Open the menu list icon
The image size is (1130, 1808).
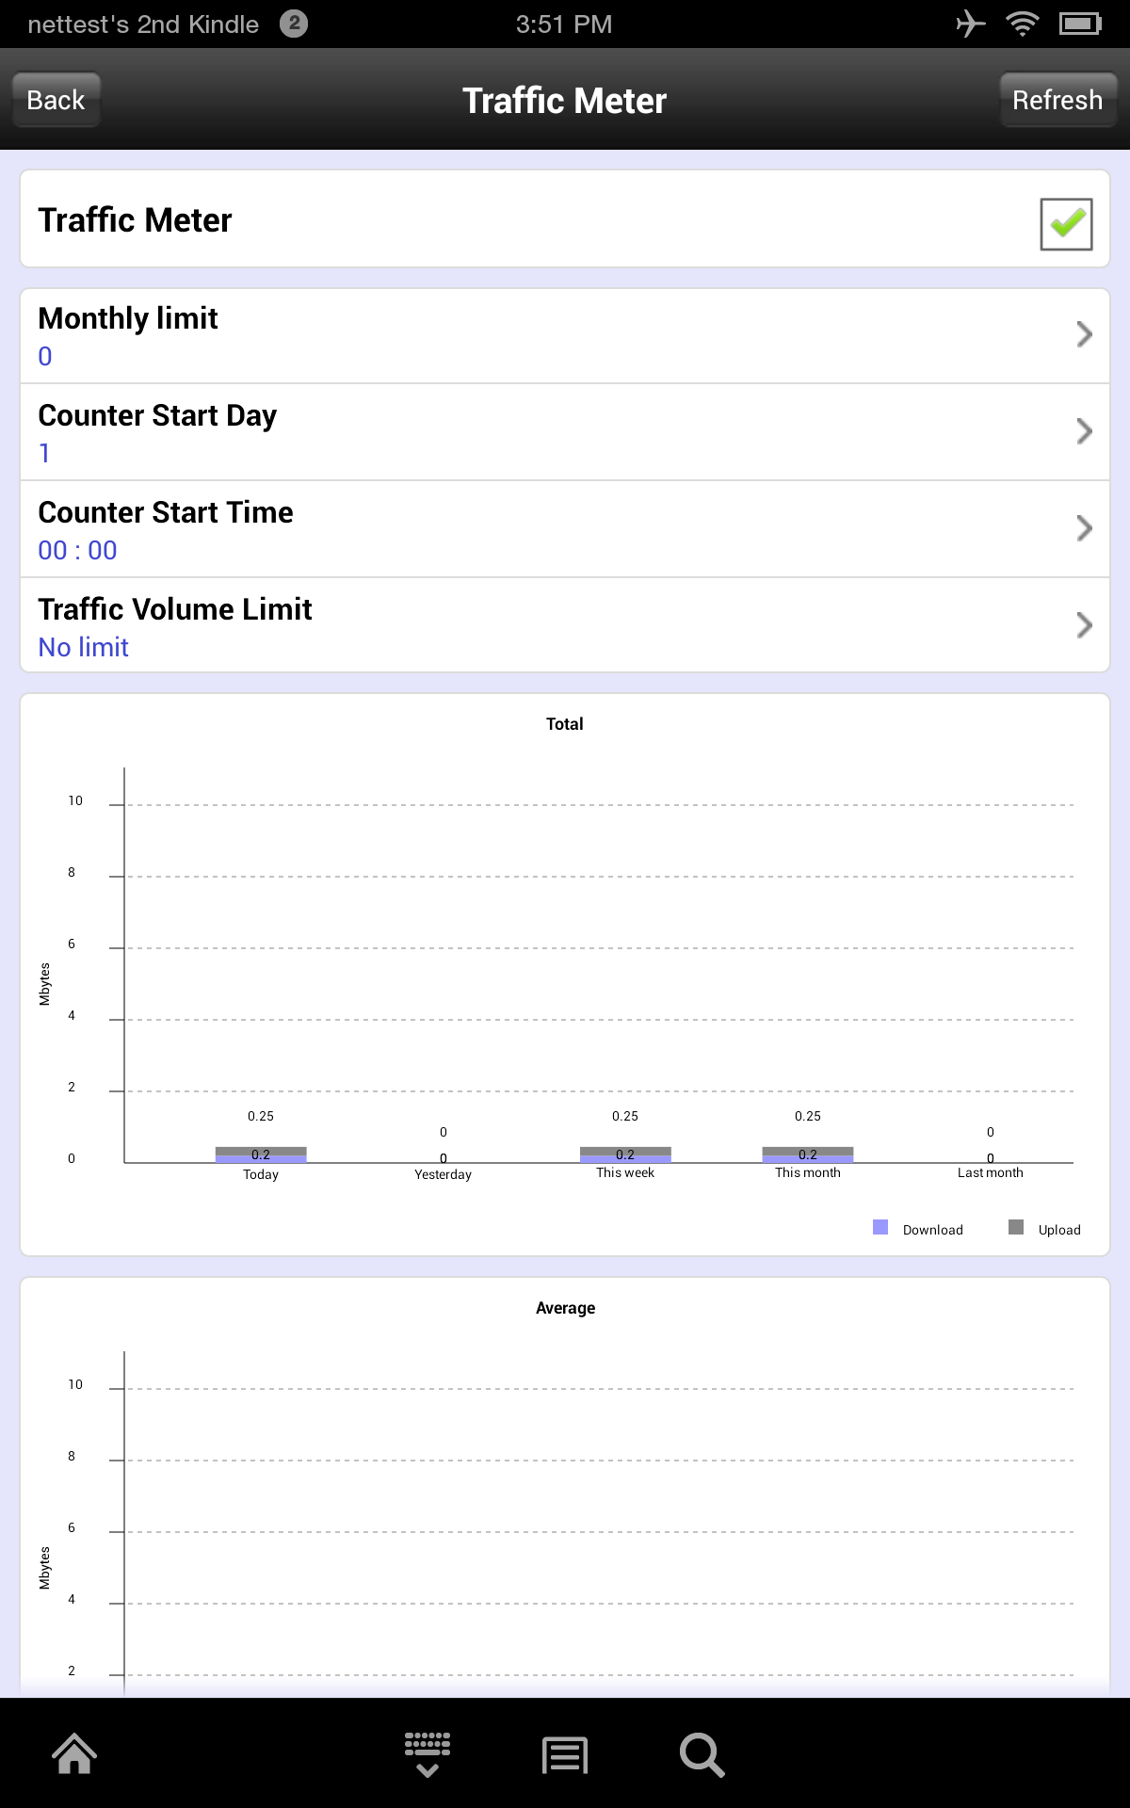tap(565, 1755)
